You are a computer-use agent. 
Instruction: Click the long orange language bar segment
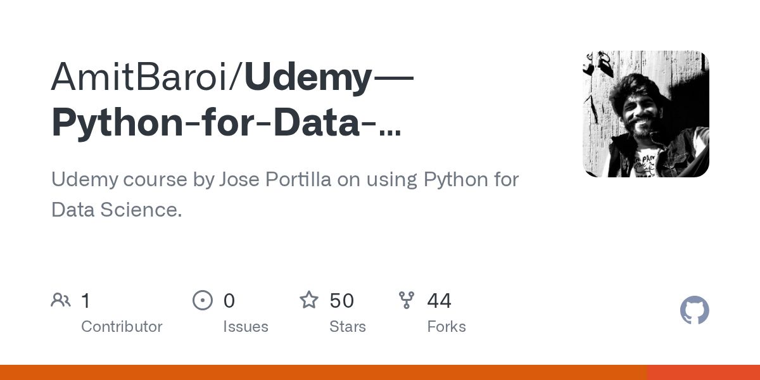pyautogui.click(x=323, y=372)
